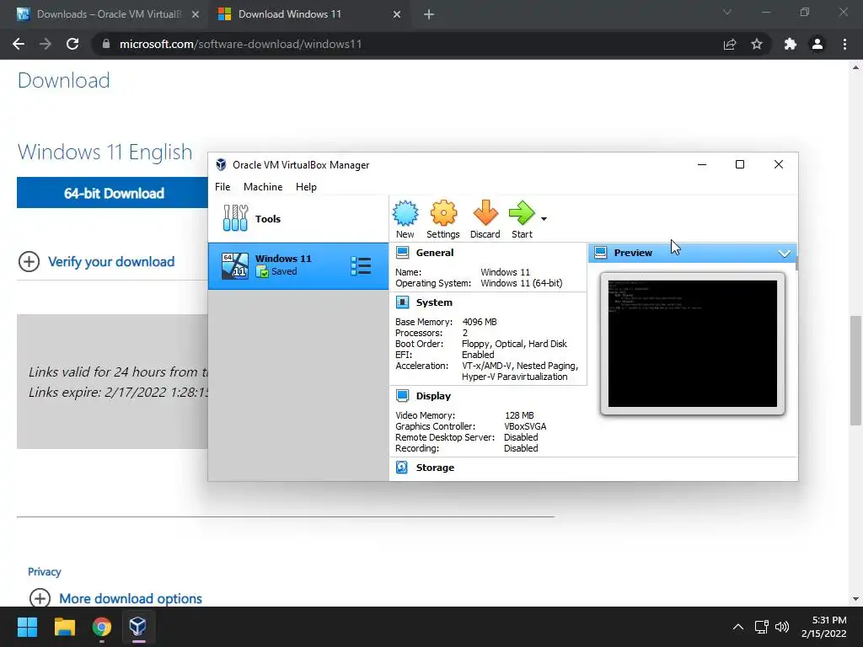Viewport: 863px width, 647px height.
Task: Click the VM preview thumbnail
Action: (x=693, y=344)
